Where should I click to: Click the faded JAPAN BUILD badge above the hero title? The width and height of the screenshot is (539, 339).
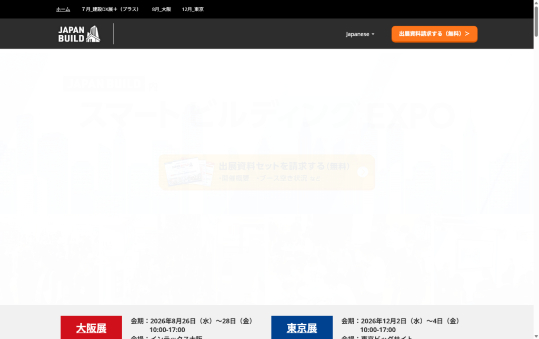click(104, 83)
